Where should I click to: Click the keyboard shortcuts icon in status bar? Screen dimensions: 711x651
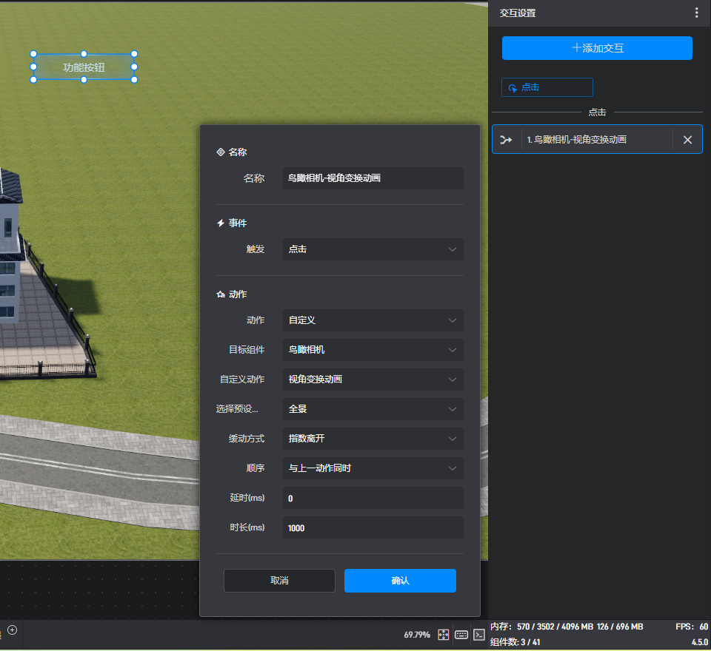[461, 635]
